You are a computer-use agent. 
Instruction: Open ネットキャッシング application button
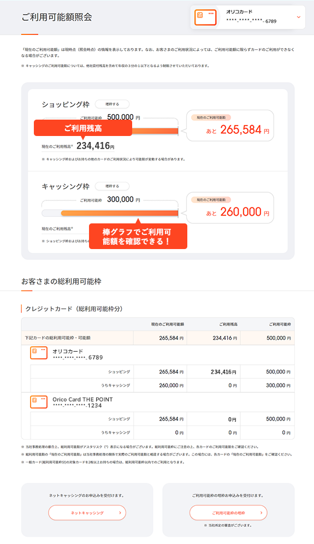(x=87, y=513)
